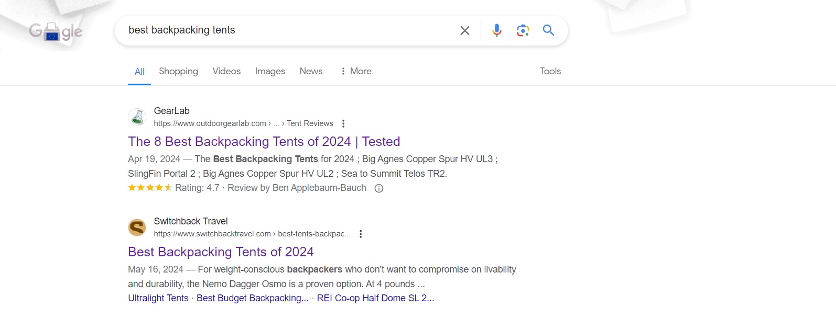The height and width of the screenshot is (318, 836).
Task: Follow the Ultralight Tents sitelink
Action: coord(158,298)
